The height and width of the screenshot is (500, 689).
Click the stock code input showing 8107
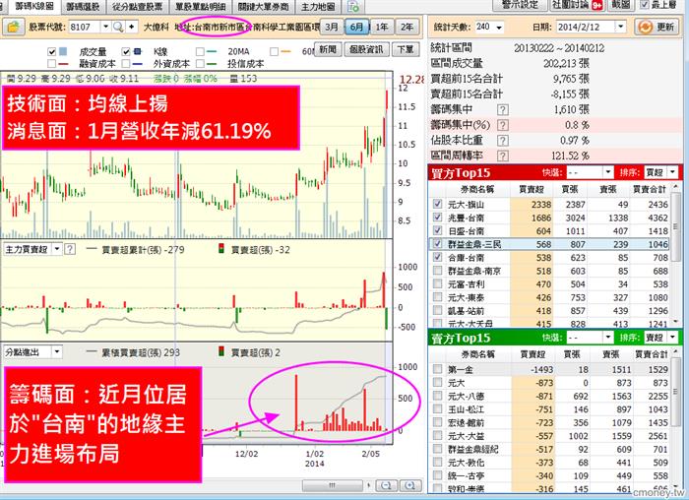(84, 27)
